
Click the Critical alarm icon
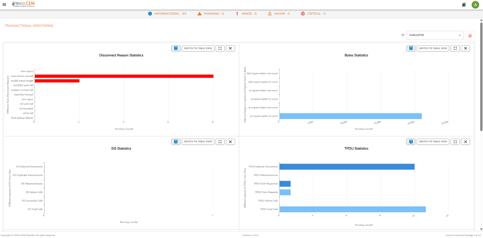click(x=303, y=14)
